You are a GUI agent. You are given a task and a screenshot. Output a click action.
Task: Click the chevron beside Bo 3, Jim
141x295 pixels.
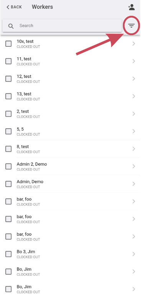pos(134,254)
